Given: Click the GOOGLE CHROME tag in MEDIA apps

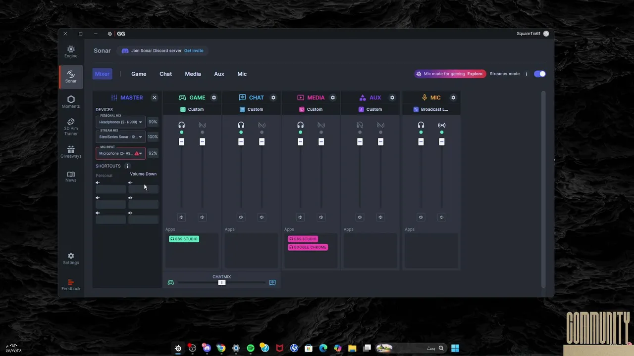Looking at the screenshot, I should coord(308,247).
